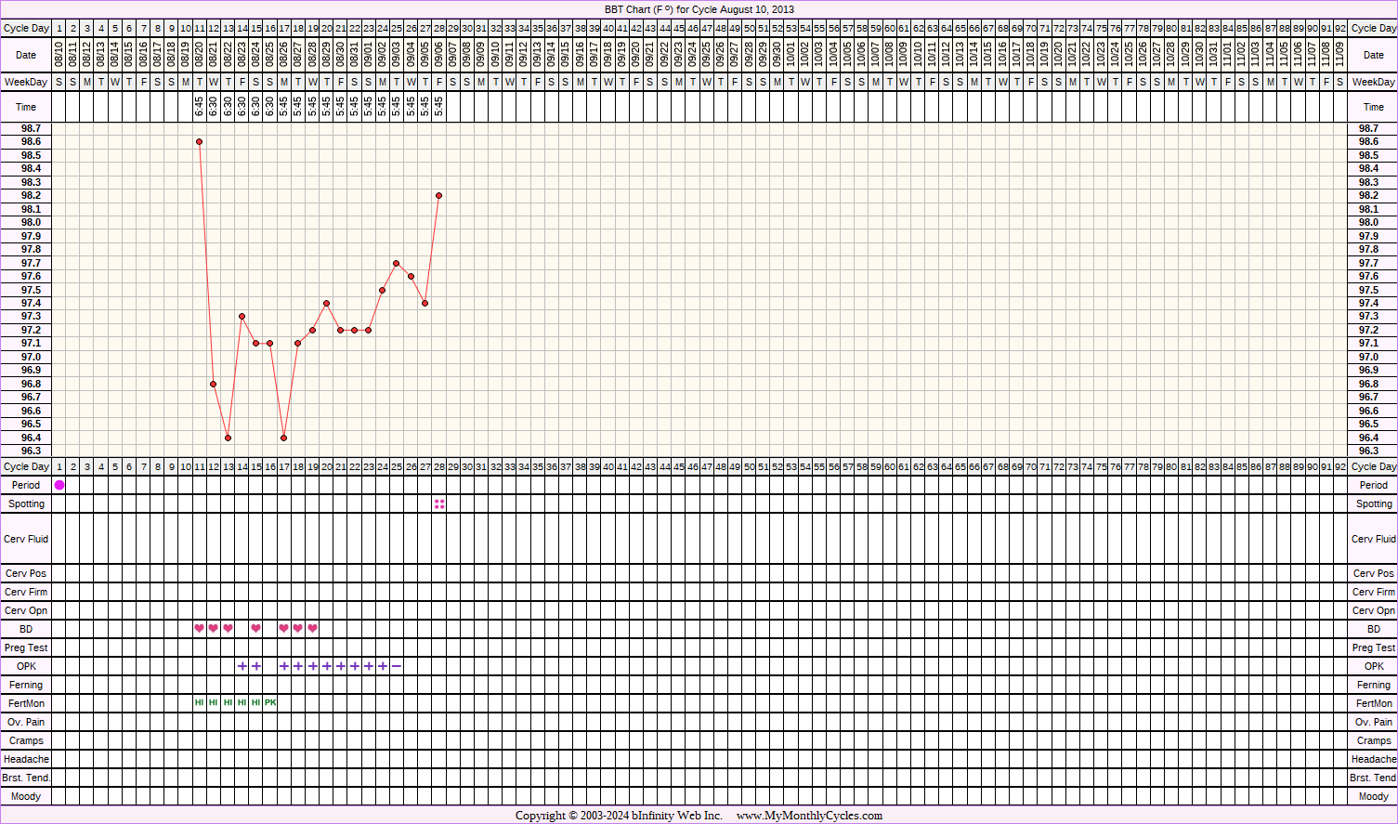1398x824 pixels.
Task: Click the BD heart on cycle day 18
Action: pos(298,629)
